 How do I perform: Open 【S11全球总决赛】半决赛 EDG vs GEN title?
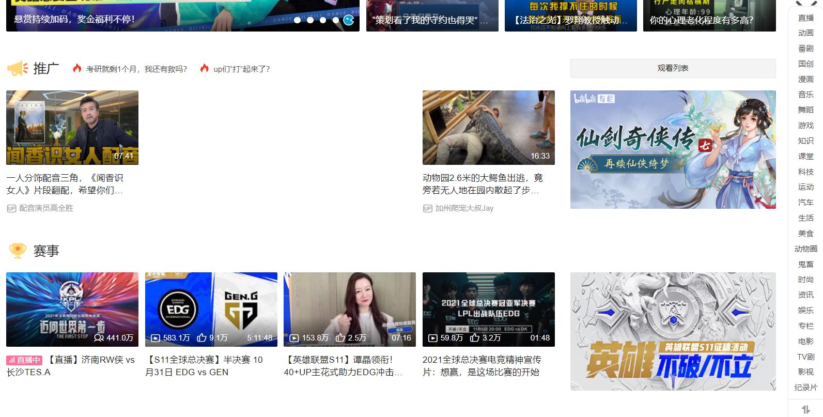pos(204,366)
